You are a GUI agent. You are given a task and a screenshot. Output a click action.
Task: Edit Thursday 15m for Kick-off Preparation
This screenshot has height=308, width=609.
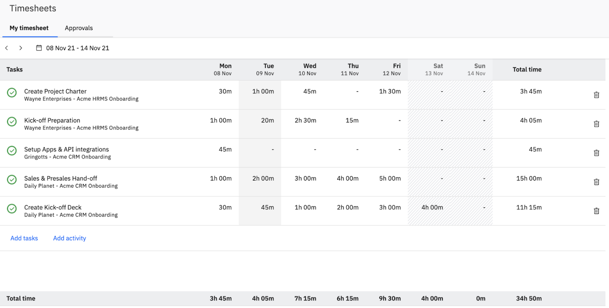coord(352,120)
